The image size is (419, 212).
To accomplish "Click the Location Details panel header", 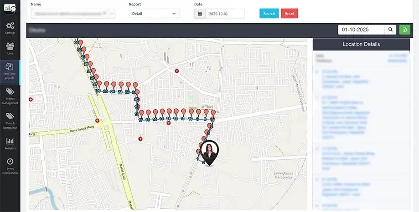I will coord(361,44).
